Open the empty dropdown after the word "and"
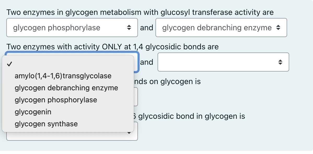 point(223,62)
